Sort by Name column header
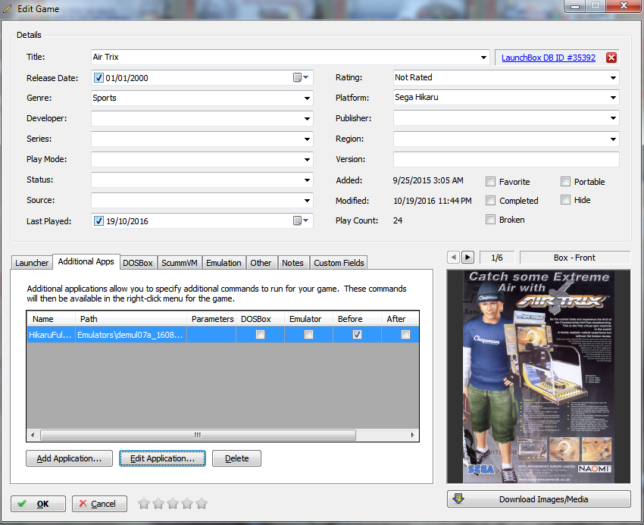Image resolution: width=644 pixels, height=525 pixels. (51, 319)
